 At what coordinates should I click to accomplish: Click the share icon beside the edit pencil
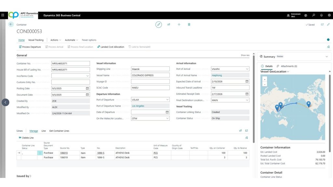point(169,25)
